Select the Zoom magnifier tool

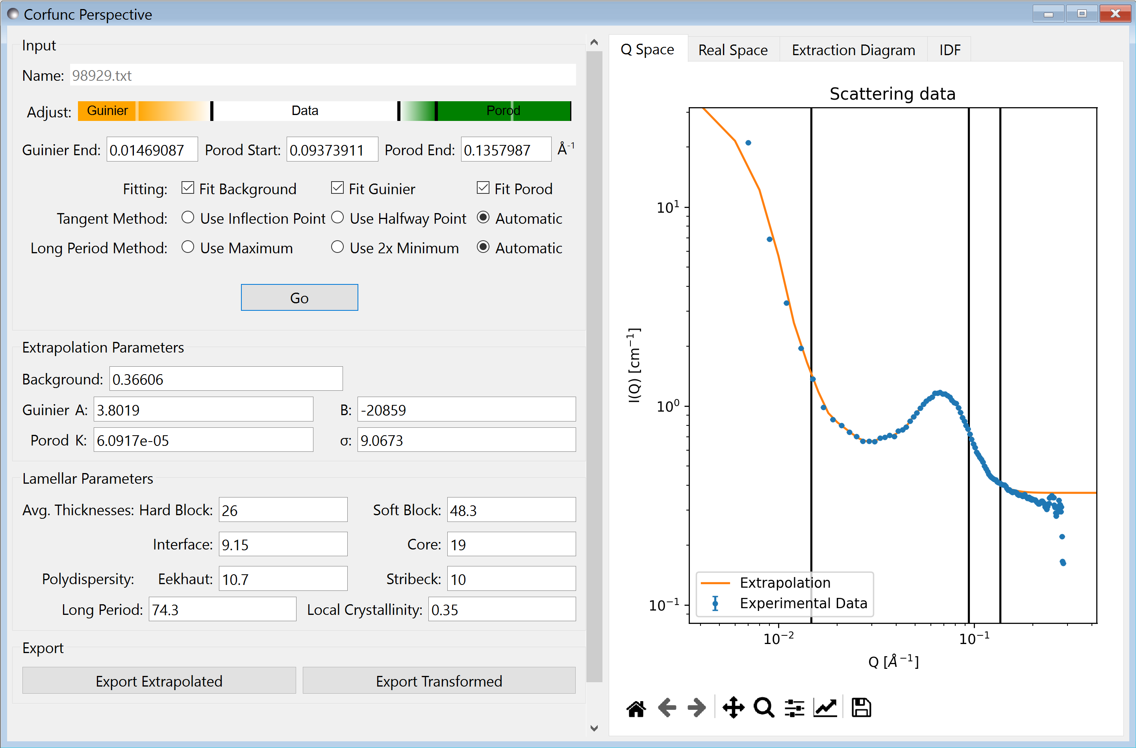coord(764,708)
